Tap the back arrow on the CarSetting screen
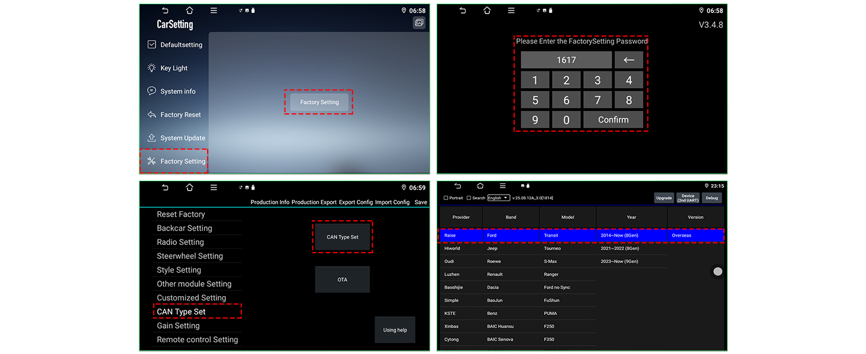 point(165,11)
